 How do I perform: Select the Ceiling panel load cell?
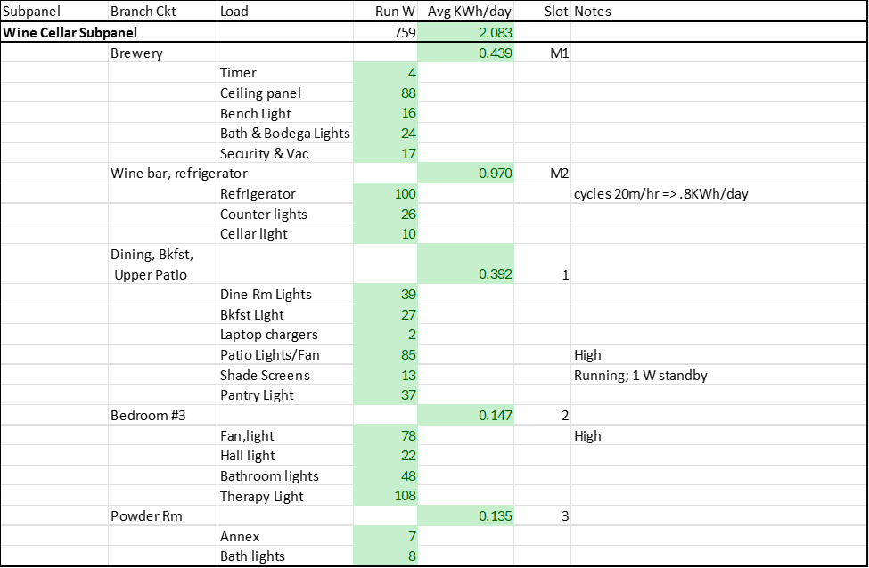pos(261,93)
